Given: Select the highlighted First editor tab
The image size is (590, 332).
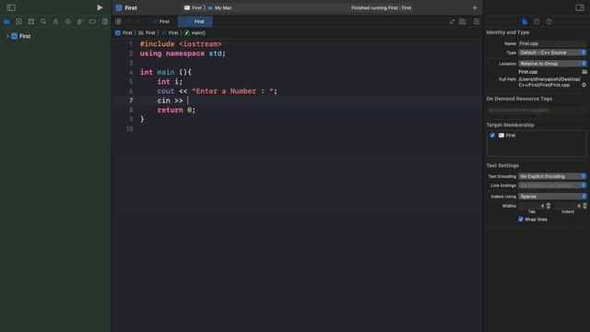Looking at the screenshot, I should pos(195,22).
